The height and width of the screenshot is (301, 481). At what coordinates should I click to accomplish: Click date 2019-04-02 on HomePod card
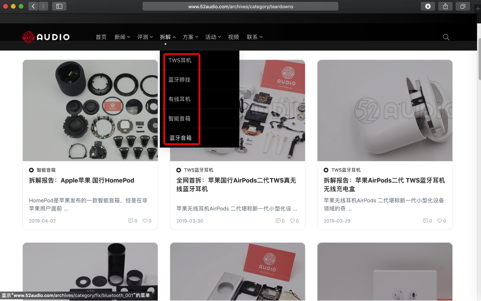(x=42, y=221)
